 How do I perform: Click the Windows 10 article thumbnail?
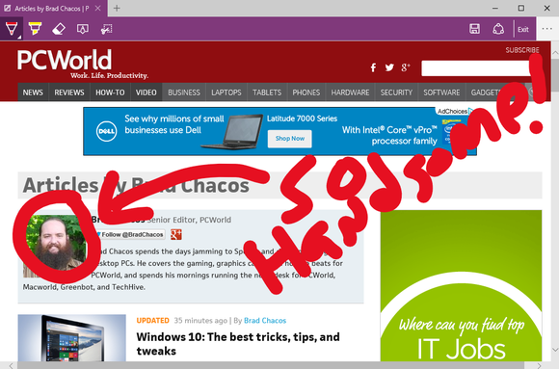[x=71, y=338]
